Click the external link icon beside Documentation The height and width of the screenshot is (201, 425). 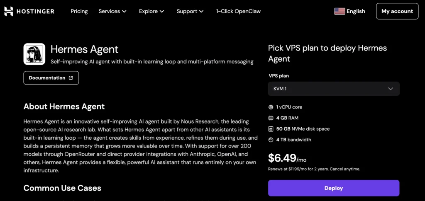71,78
